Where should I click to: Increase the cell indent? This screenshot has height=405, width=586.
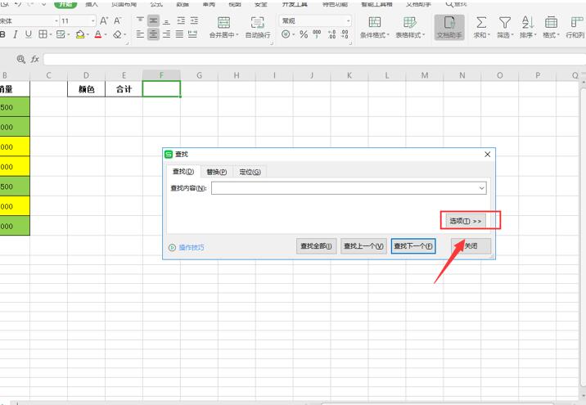194,21
